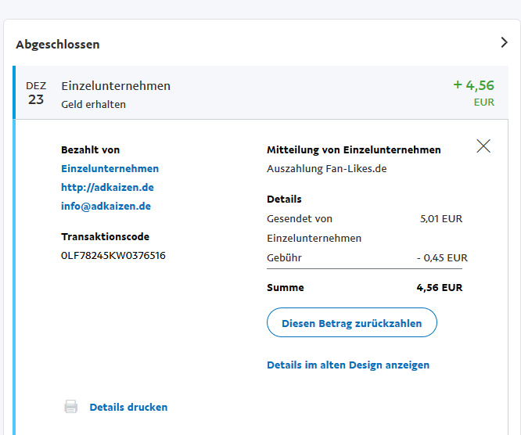Select the transaction code 0LF78245KW0376516

pyautogui.click(x=113, y=255)
